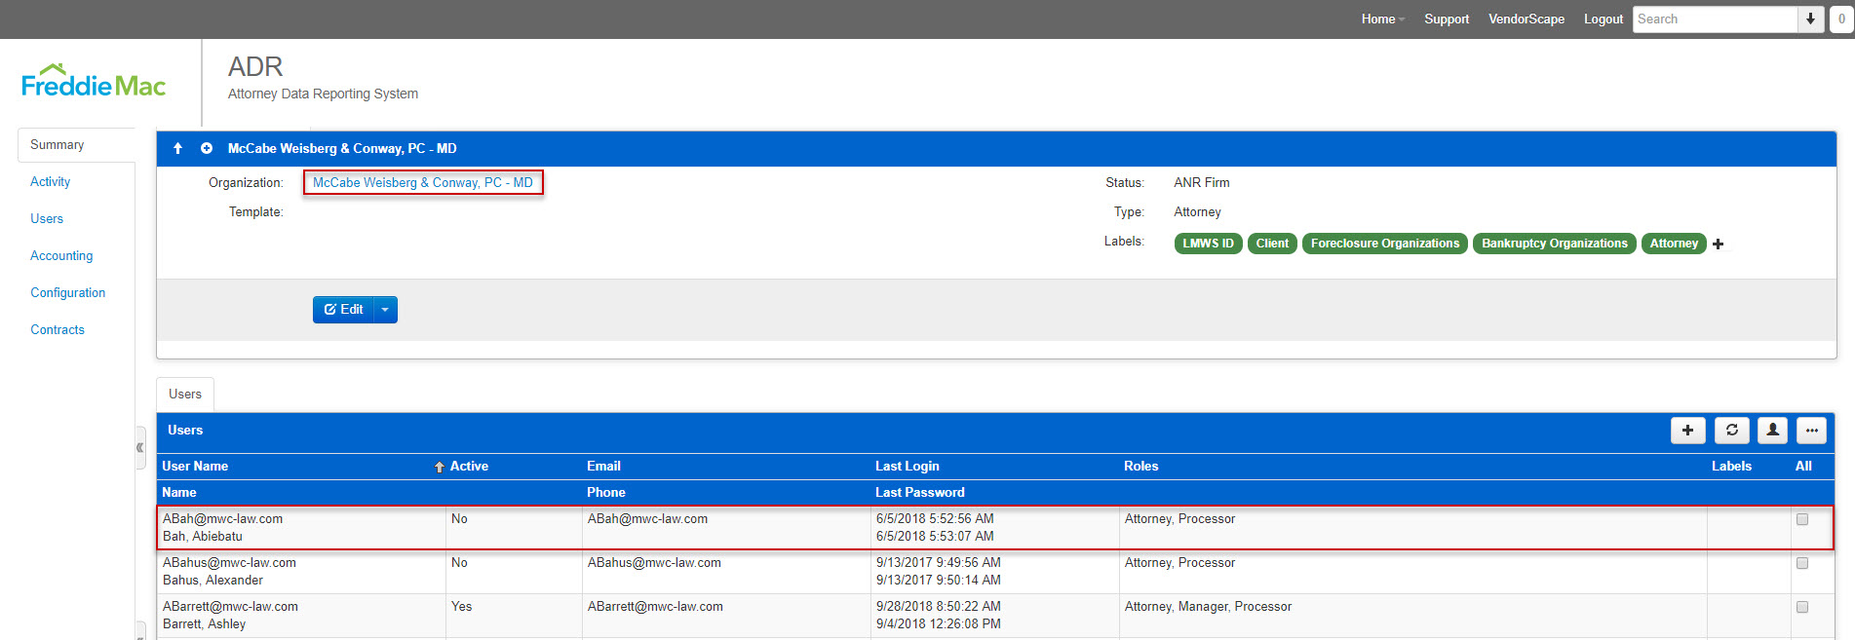Click roles cell Attorney, Manager, Processor

1208,607
